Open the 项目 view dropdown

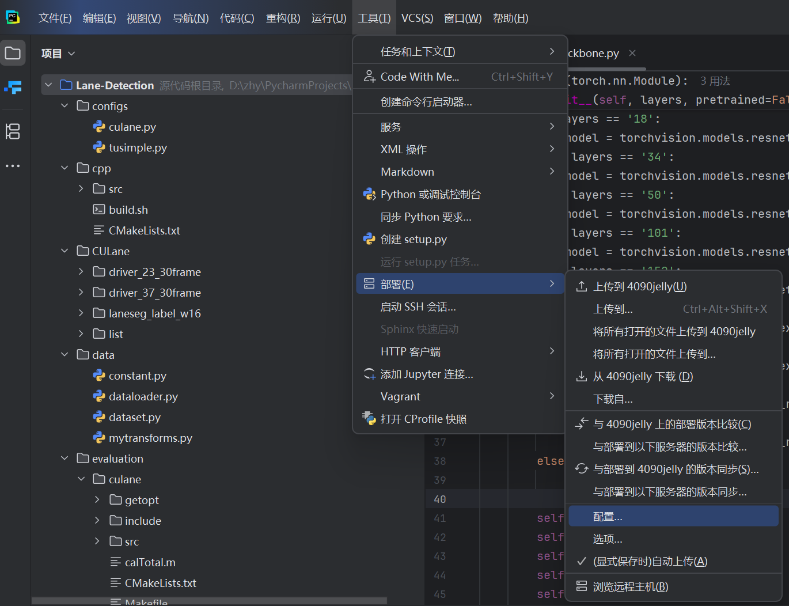[58, 54]
